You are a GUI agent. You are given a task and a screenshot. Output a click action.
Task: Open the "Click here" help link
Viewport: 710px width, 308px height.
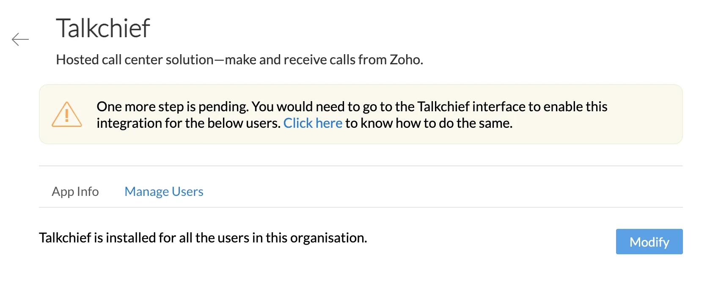tap(313, 123)
